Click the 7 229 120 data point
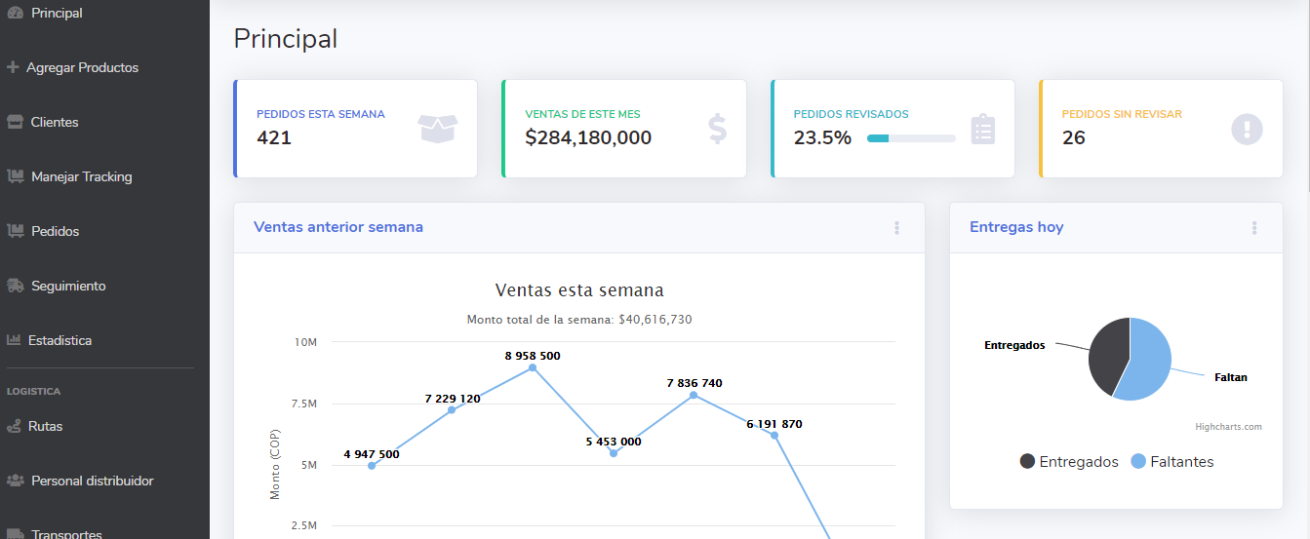Screen dimensions: 1310x539 point(452,410)
